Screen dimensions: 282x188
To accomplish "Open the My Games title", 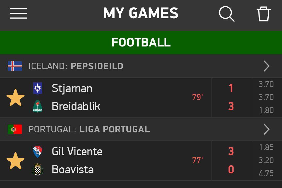I will tap(141, 13).
